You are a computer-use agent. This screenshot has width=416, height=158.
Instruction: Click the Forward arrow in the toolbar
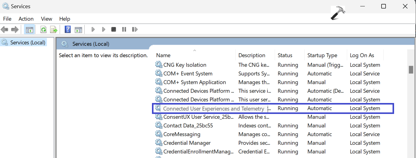(15, 29)
